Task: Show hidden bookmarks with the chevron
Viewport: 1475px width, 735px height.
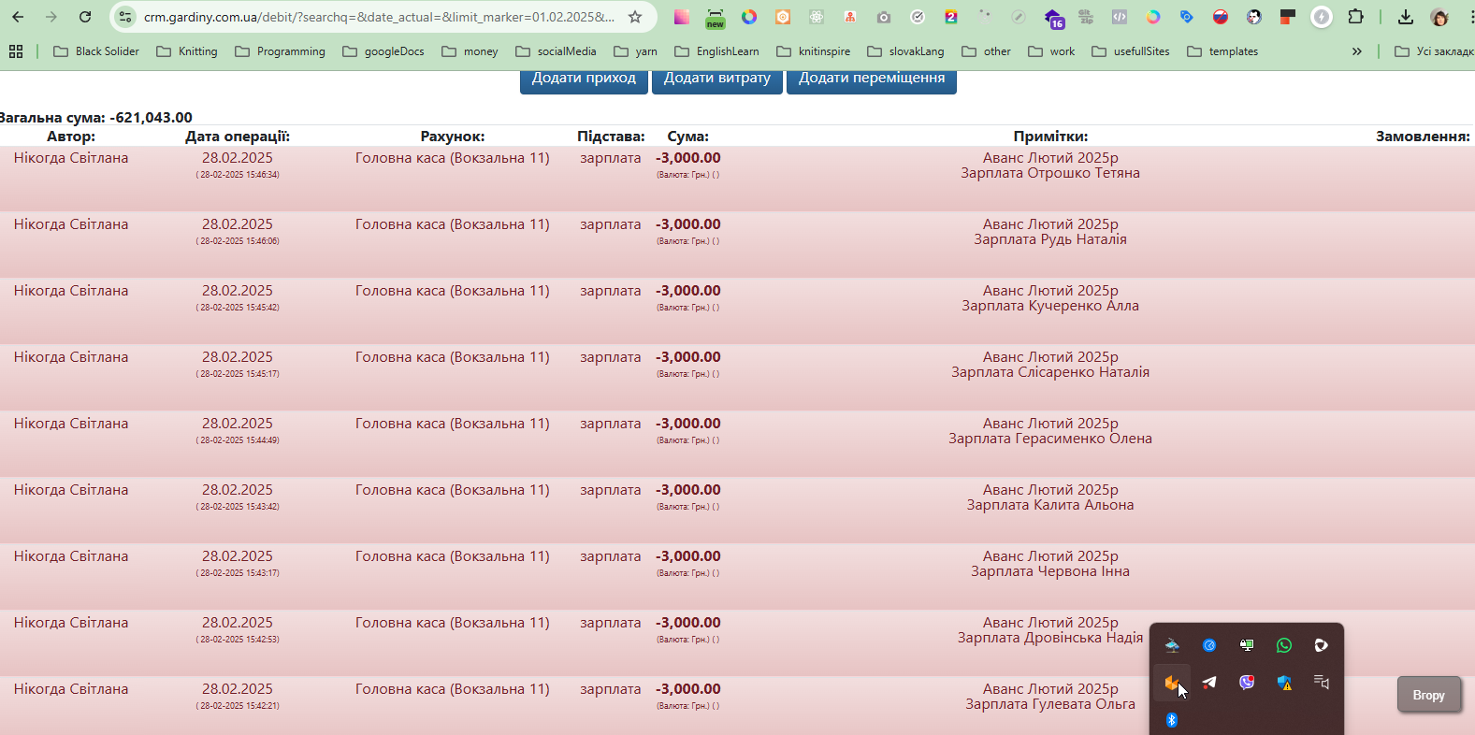Action: 1356,51
